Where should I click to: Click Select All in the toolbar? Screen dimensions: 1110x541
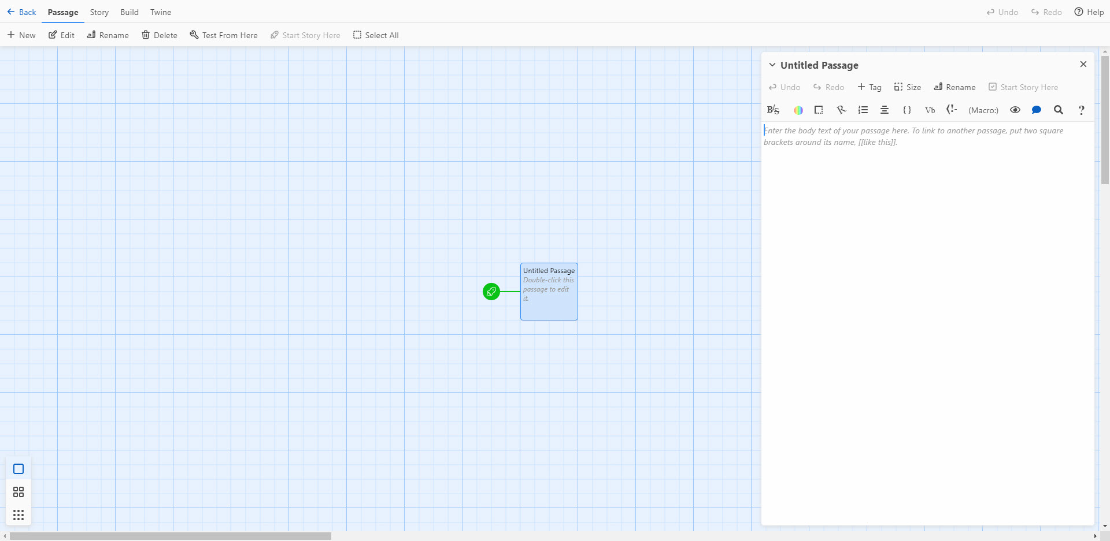coord(376,35)
